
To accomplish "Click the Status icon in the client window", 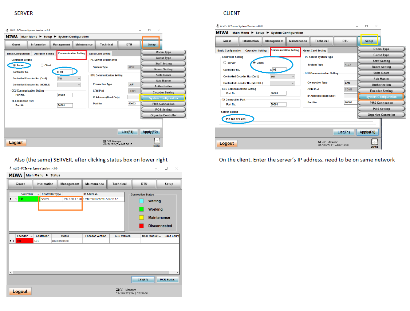I will [x=374, y=142].
